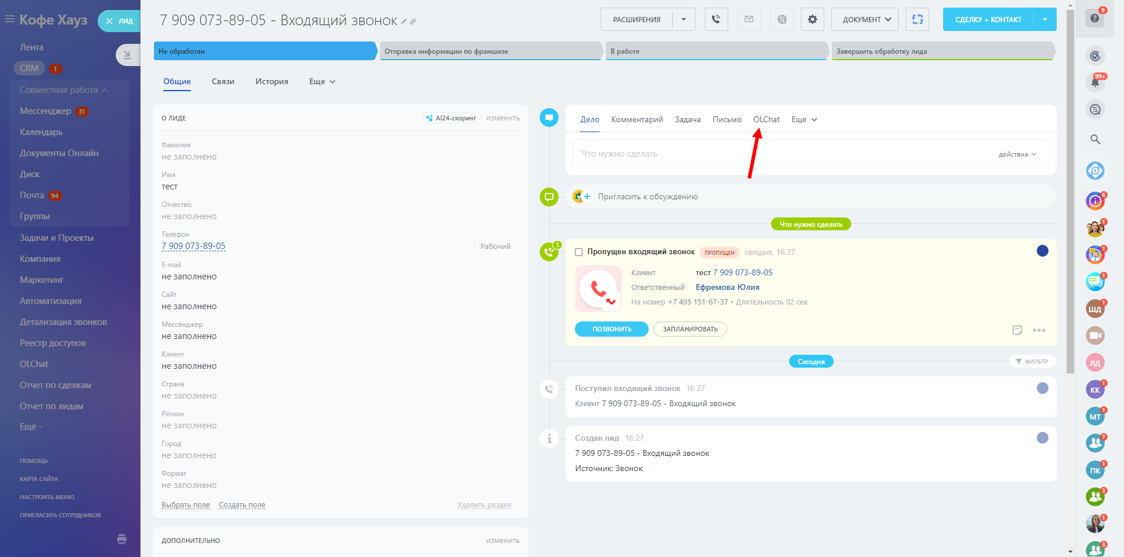Open notifications bell in right sidebar
The image size is (1124, 557).
[1095, 82]
